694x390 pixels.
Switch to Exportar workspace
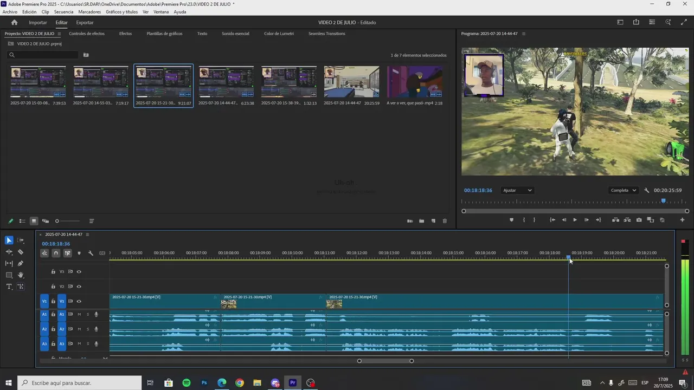click(x=85, y=22)
